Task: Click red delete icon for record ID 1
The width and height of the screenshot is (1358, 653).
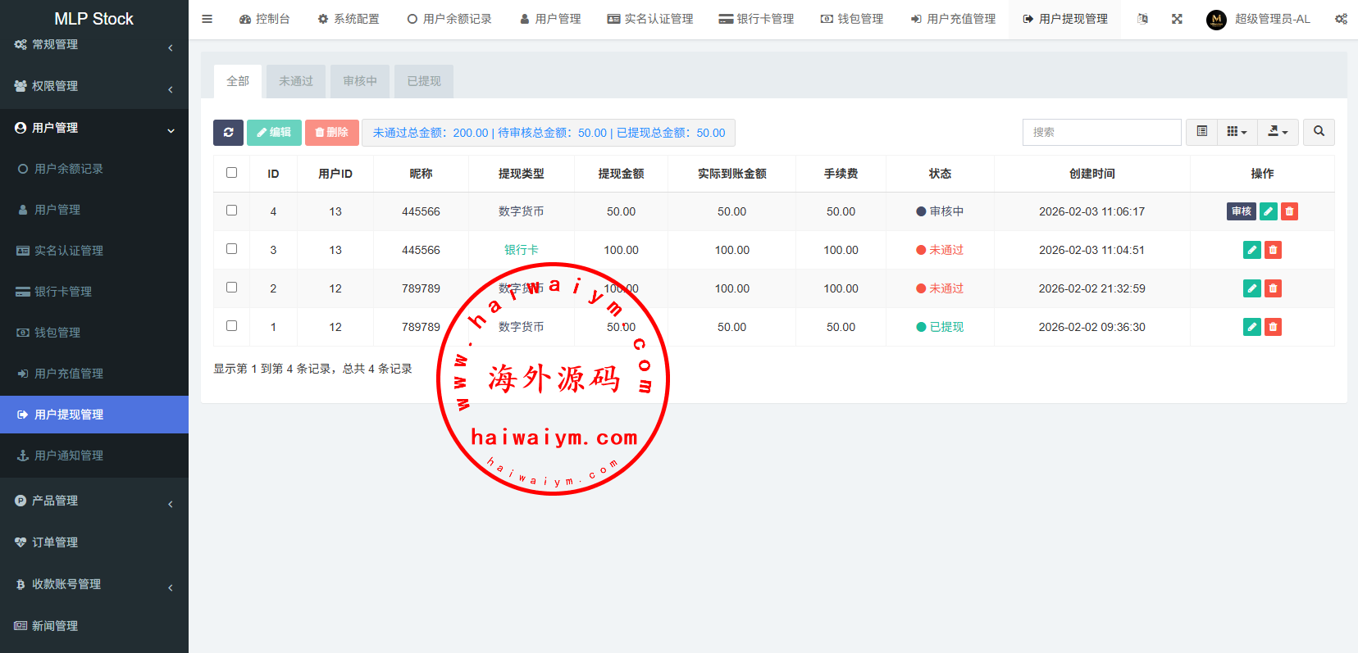Action: (1273, 327)
